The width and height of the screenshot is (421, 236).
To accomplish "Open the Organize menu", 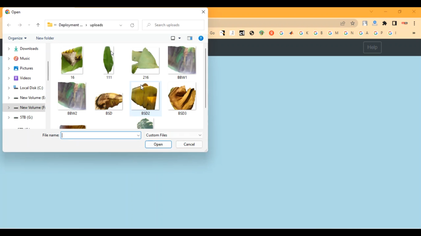I will (x=17, y=38).
